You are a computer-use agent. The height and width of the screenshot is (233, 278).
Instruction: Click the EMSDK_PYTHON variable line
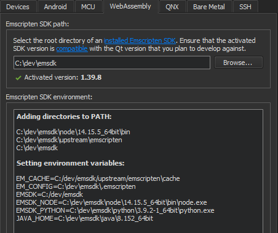pos(115,210)
